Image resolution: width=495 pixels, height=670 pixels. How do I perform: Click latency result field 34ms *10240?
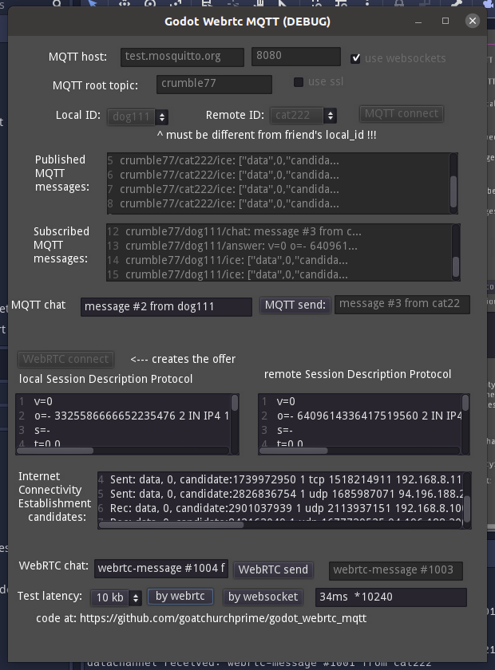tap(390, 597)
